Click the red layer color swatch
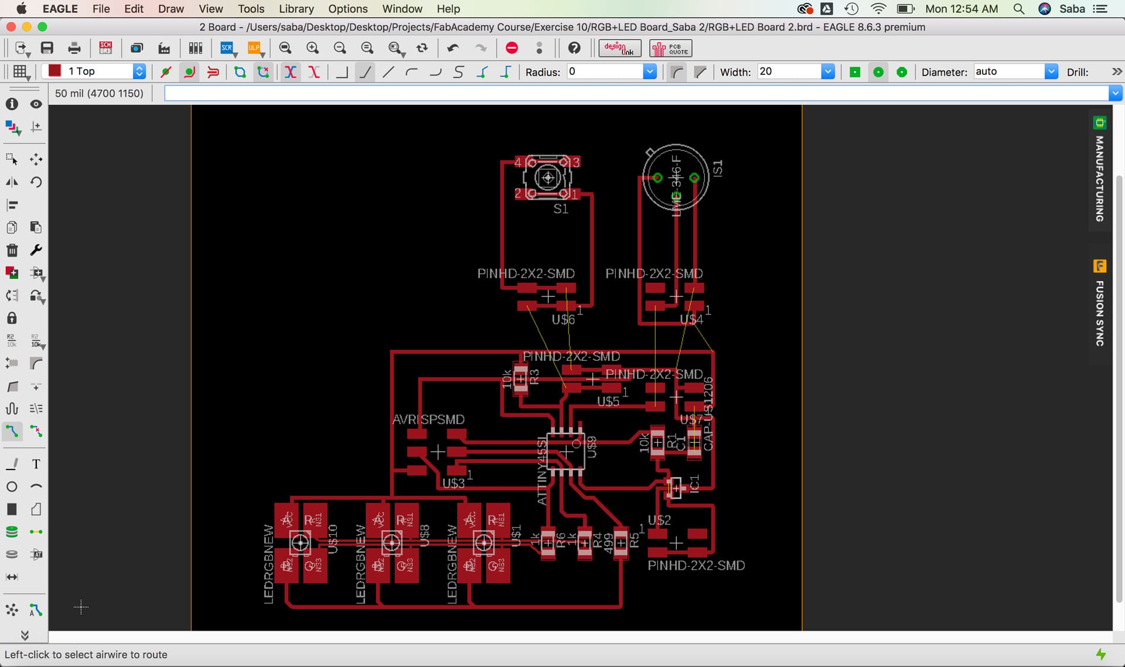 pos(54,71)
